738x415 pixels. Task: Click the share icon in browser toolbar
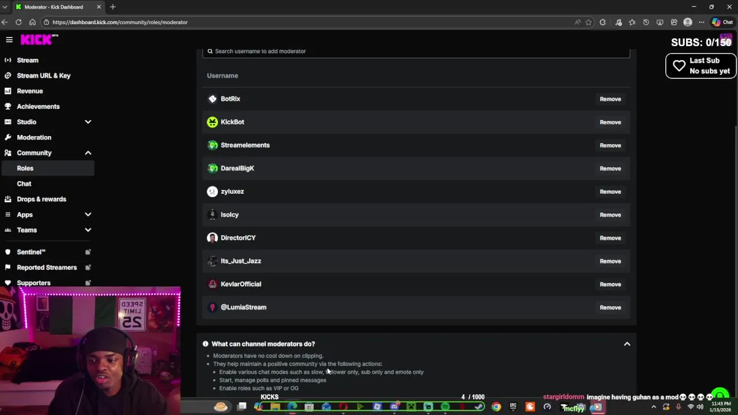tap(674, 22)
